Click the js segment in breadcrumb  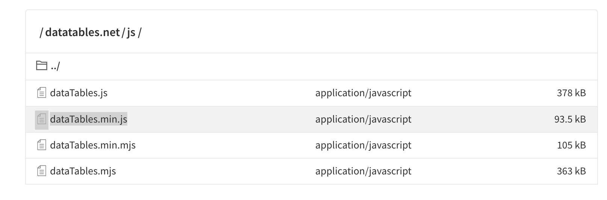(131, 32)
